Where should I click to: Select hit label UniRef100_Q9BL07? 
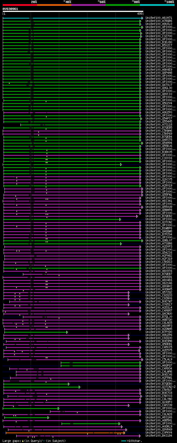click(159, 241)
